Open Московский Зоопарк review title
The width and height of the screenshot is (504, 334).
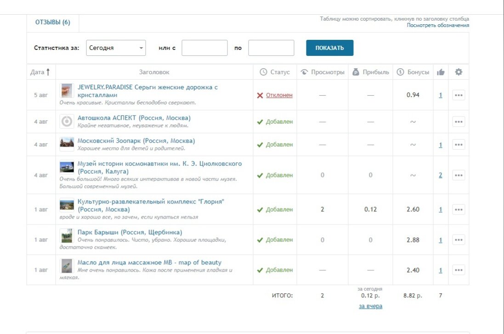(136, 141)
